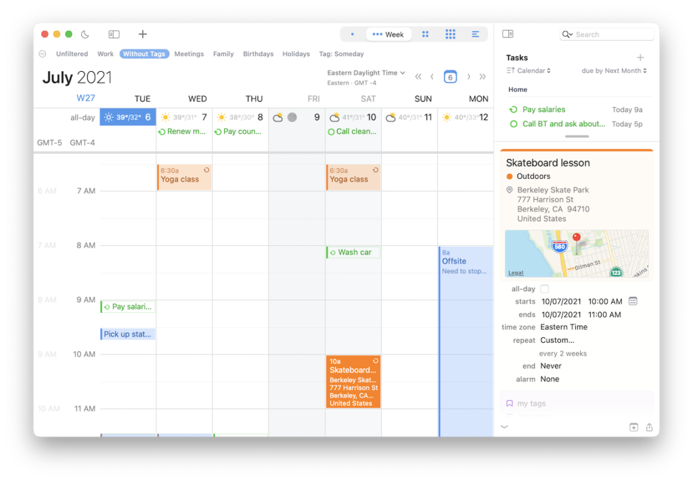Click the Search field
Screen dimensions: 693x481
(x=607, y=34)
